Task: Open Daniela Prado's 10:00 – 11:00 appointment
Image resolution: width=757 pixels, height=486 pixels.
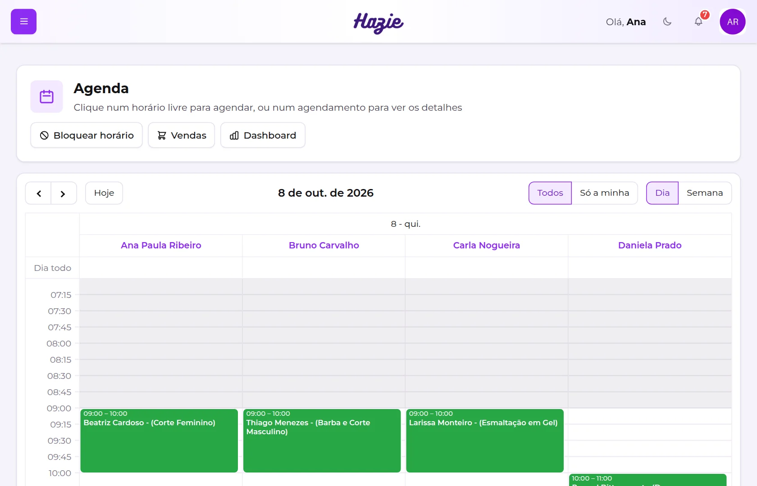Action: tap(648, 480)
